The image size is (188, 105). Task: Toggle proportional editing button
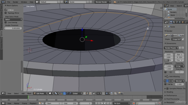tap(99, 93)
